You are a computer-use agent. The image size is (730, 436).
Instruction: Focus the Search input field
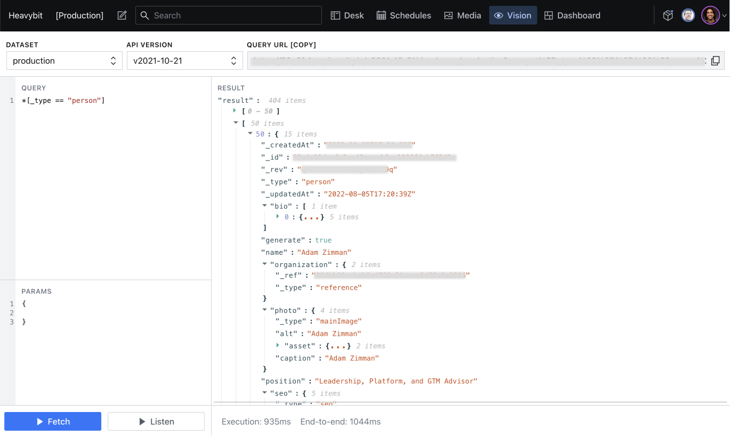[229, 15]
